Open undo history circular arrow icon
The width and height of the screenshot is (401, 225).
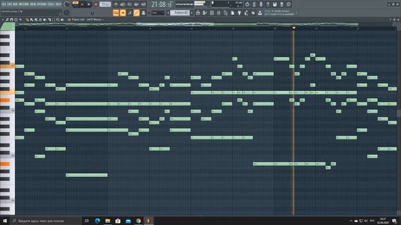pyautogui.click(x=247, y=4)
